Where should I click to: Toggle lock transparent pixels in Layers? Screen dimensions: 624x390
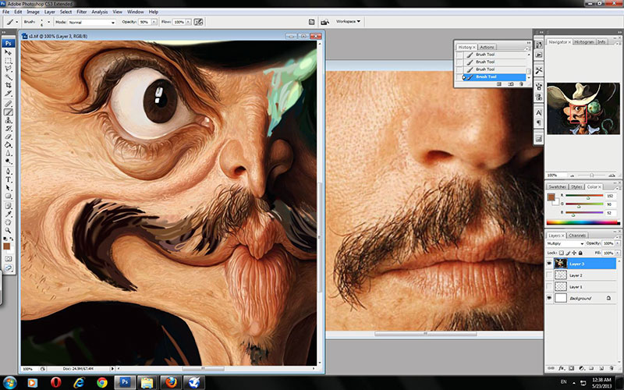pyautogui.click(x=562, y=253)
